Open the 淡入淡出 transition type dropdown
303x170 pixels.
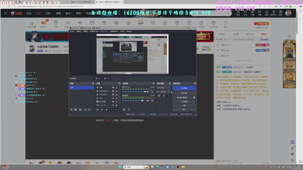click(164, 88)
